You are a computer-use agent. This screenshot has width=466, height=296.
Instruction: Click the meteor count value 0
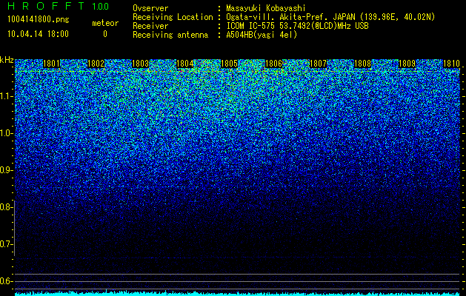(x=105, y=34)
